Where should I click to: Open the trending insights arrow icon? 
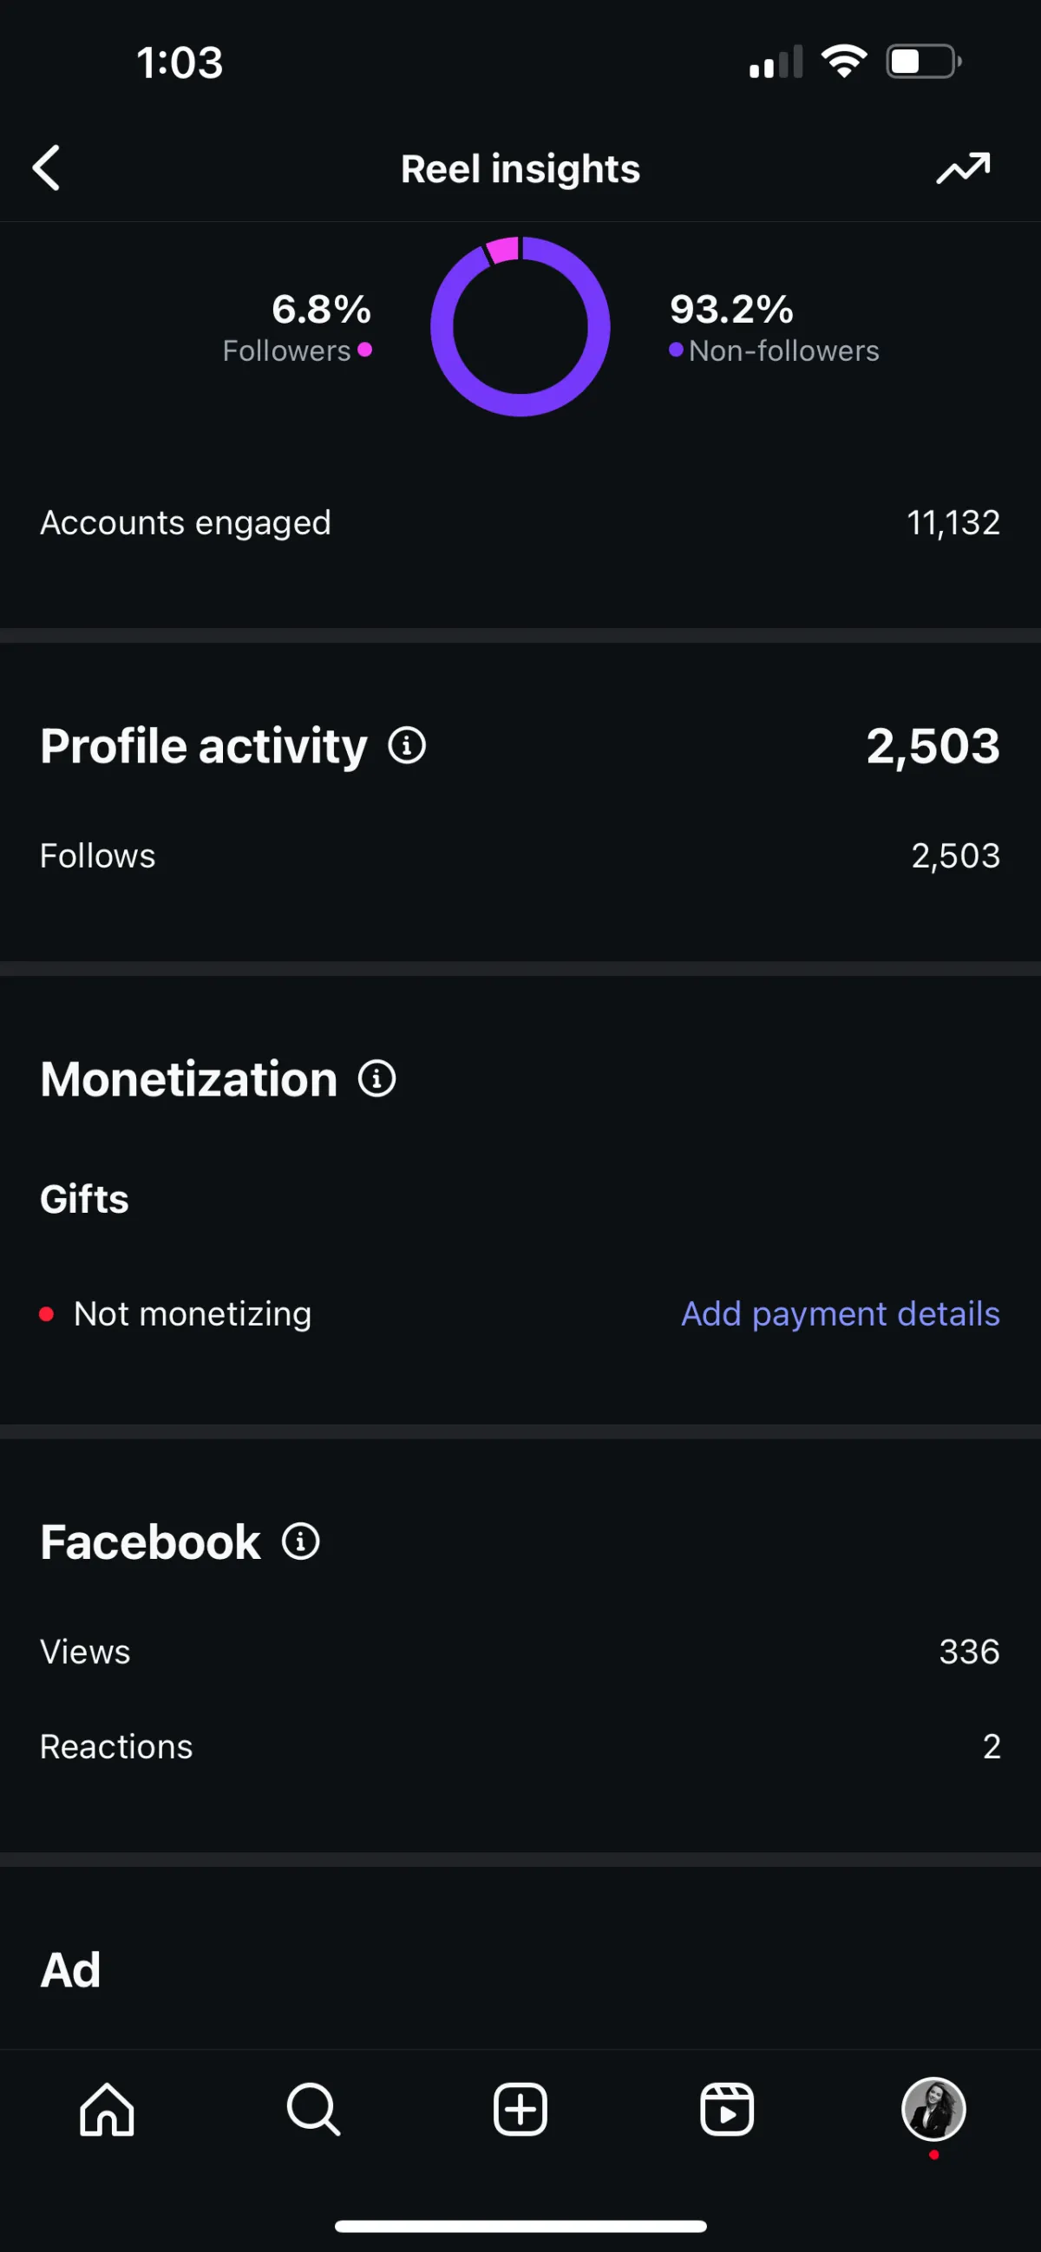click(962, 167)
